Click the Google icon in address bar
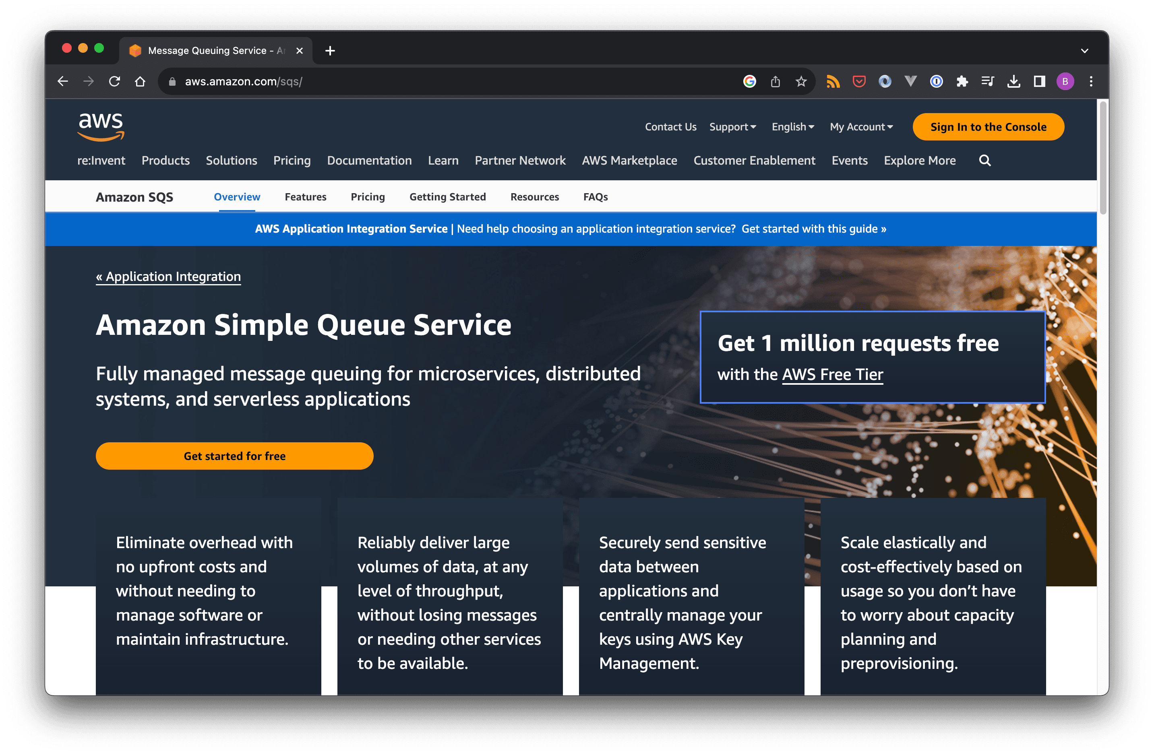The image size is (1154, 755). tap(749, 81)
